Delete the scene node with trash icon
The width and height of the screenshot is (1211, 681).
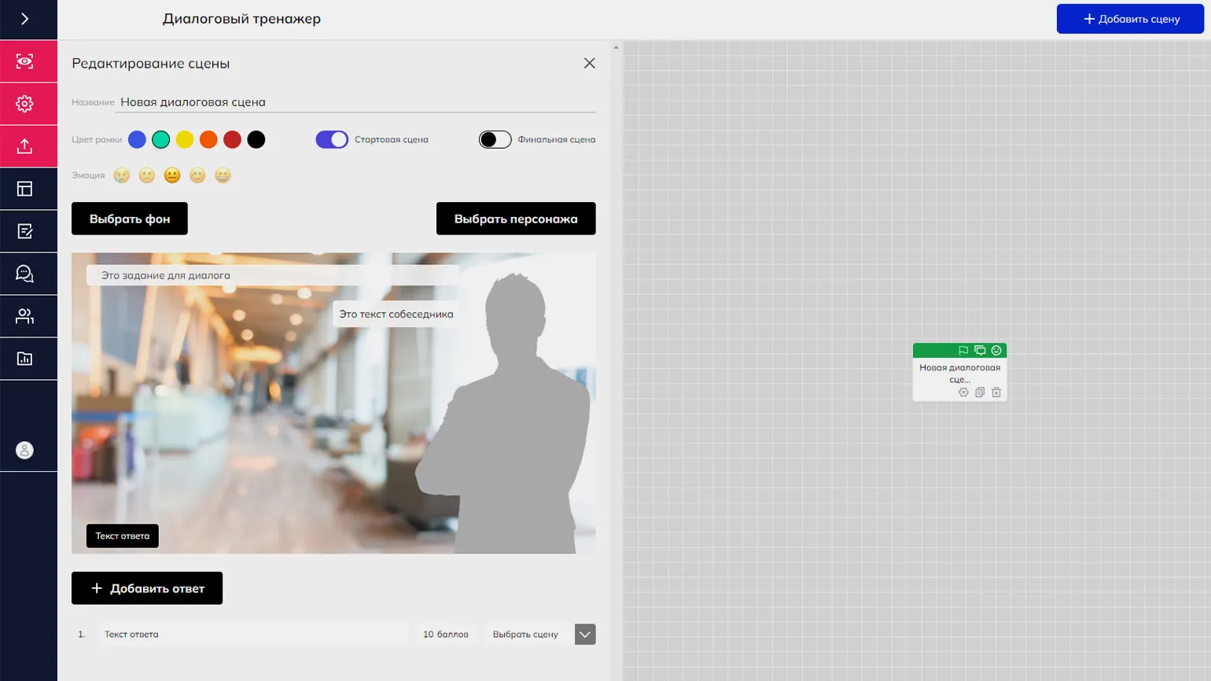click(996, 392)
